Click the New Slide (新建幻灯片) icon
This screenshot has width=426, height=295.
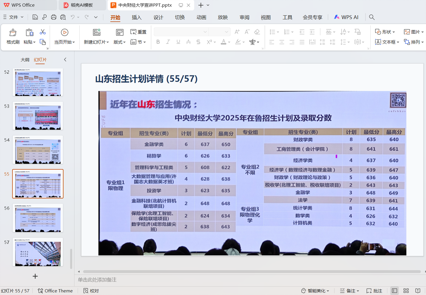click(97, 32)
